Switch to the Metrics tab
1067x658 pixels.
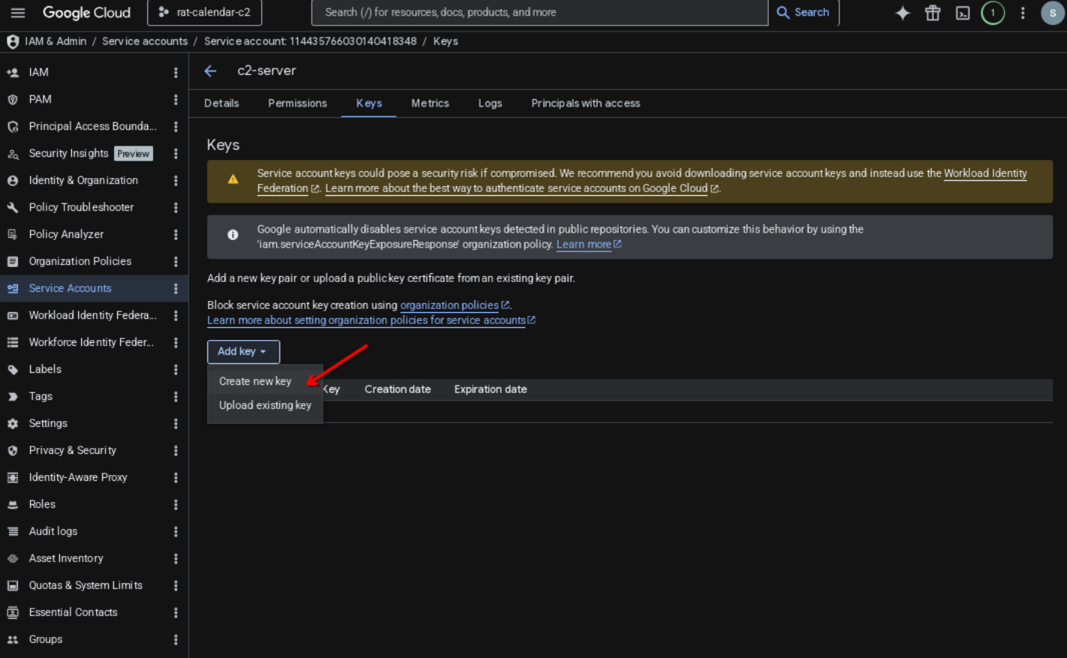pyautogui.click(x=430, y=104)
